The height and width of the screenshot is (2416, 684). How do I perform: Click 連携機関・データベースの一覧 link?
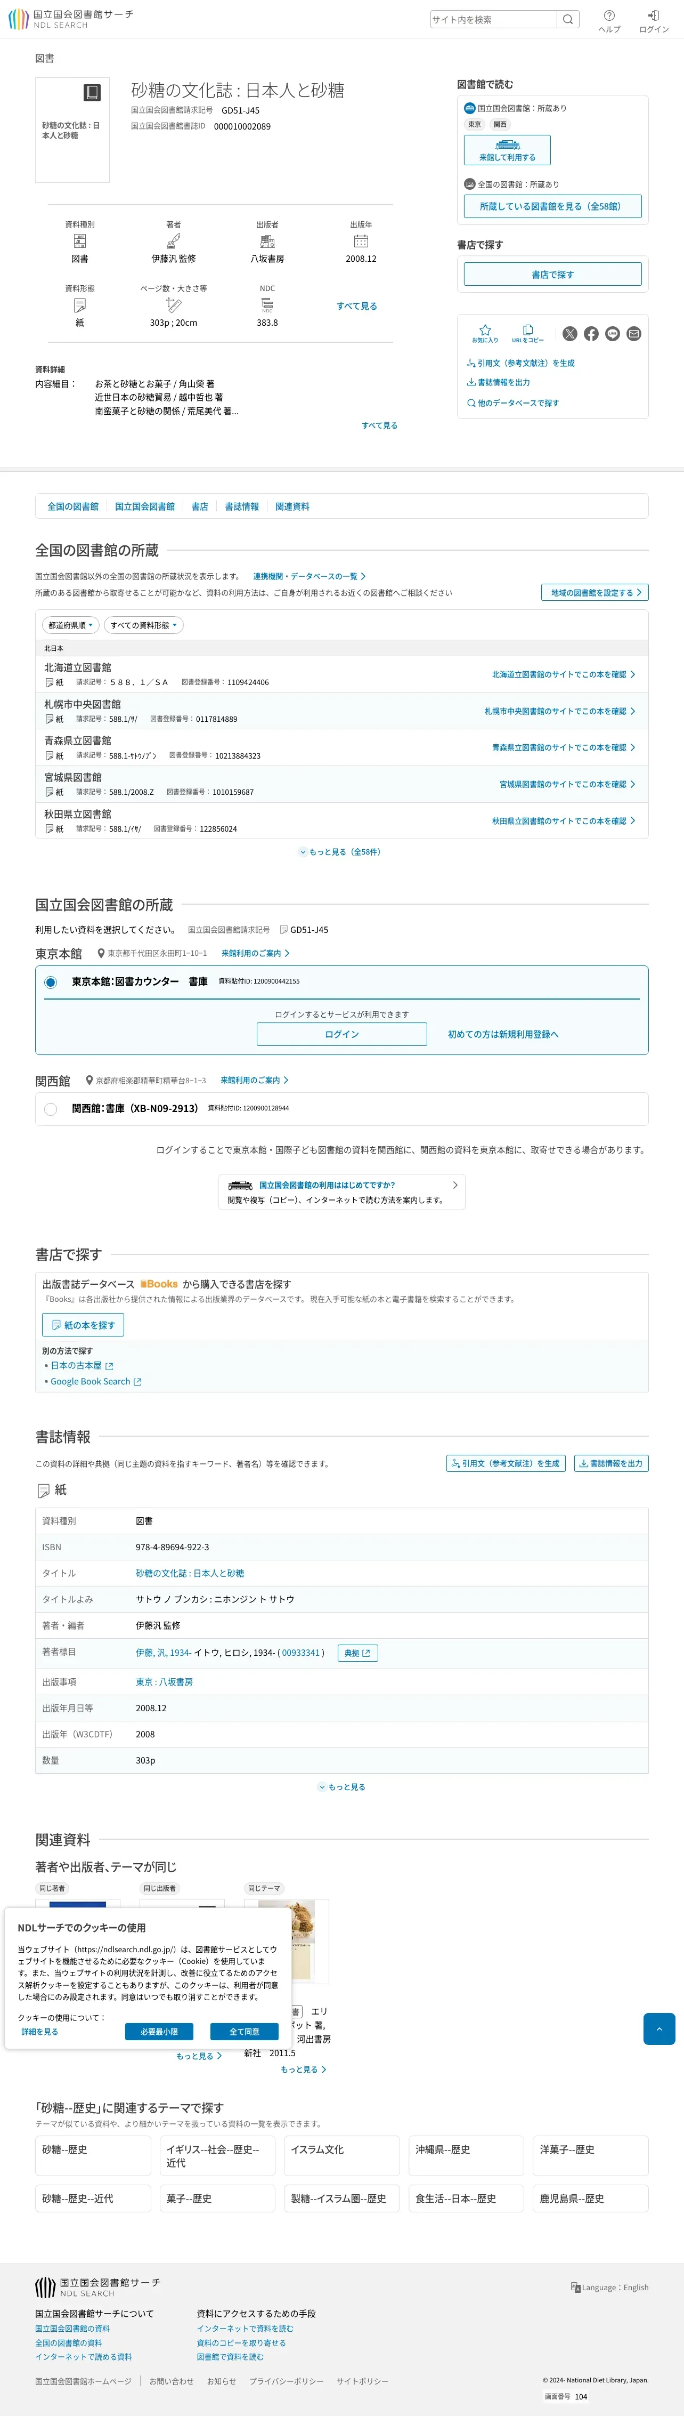tap(309, 576)
